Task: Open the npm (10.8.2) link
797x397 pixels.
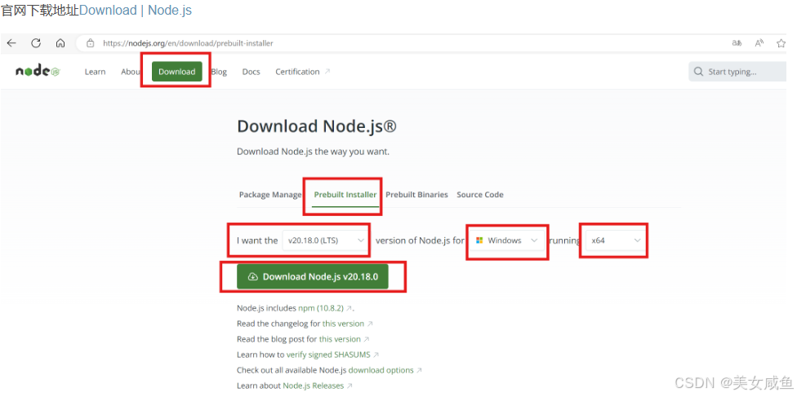Action: click(x=325, y=307)
